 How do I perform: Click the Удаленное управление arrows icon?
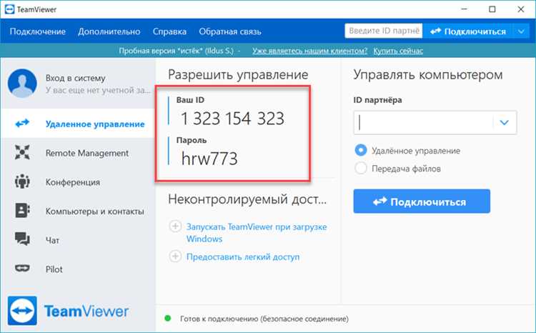tap(22, 124)
